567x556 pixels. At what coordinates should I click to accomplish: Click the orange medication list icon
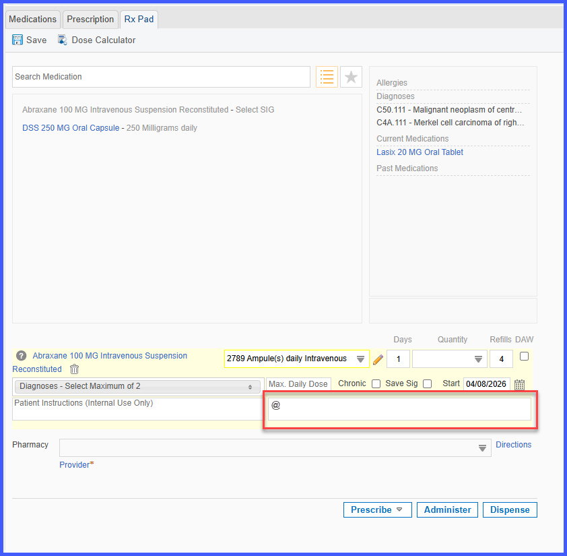click(327, 77)
